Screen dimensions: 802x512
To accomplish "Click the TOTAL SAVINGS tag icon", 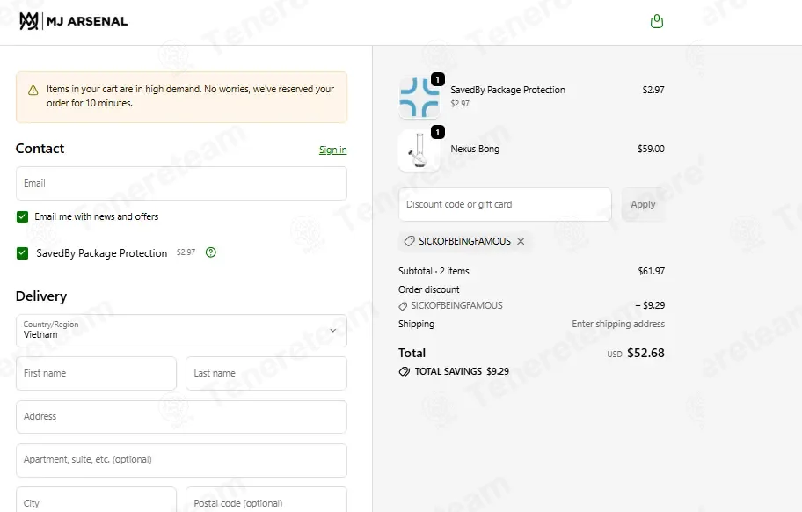I will (x=404, y=371).
